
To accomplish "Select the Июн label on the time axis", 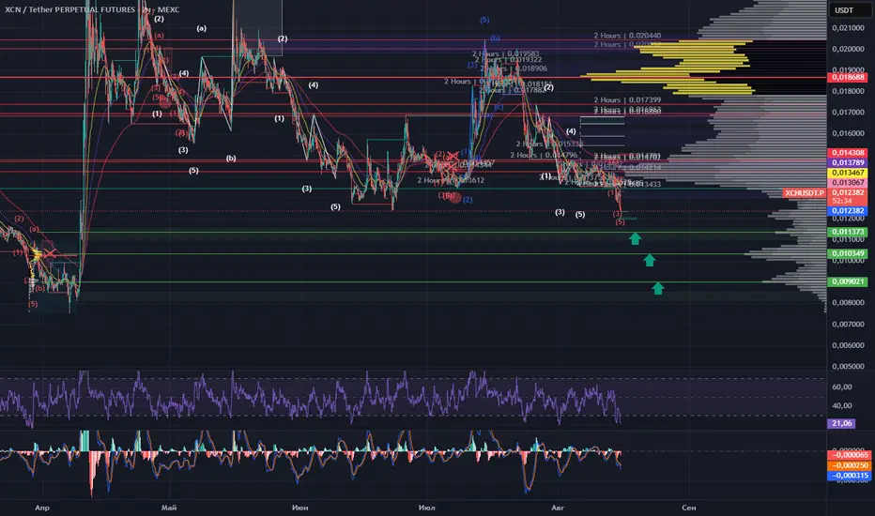I will click(x=299, y=508).
